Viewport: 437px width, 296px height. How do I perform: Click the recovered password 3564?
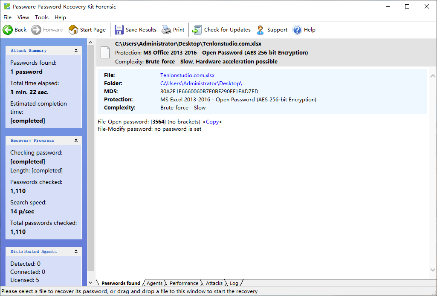tap(158, 122)
